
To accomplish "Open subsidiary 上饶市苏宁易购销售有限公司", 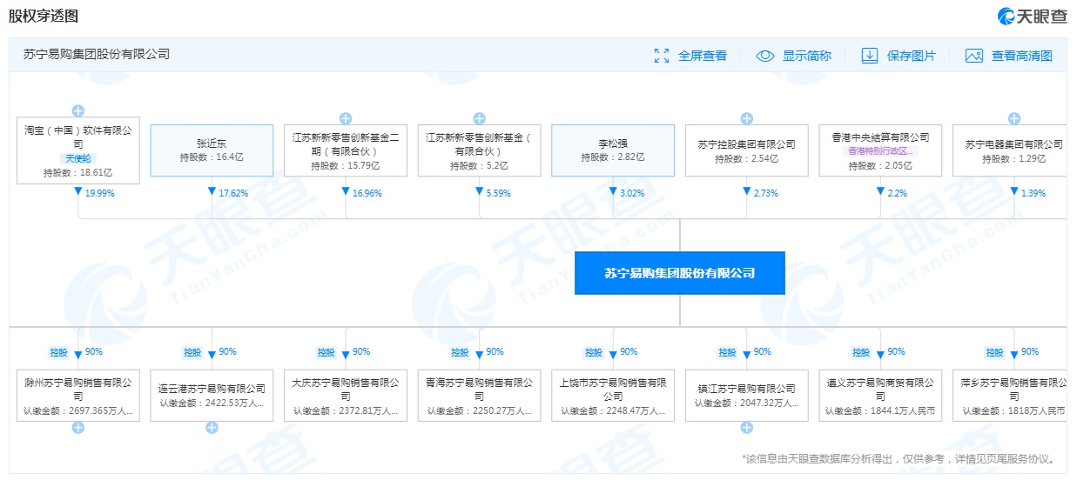I will [x=613, y=396].
